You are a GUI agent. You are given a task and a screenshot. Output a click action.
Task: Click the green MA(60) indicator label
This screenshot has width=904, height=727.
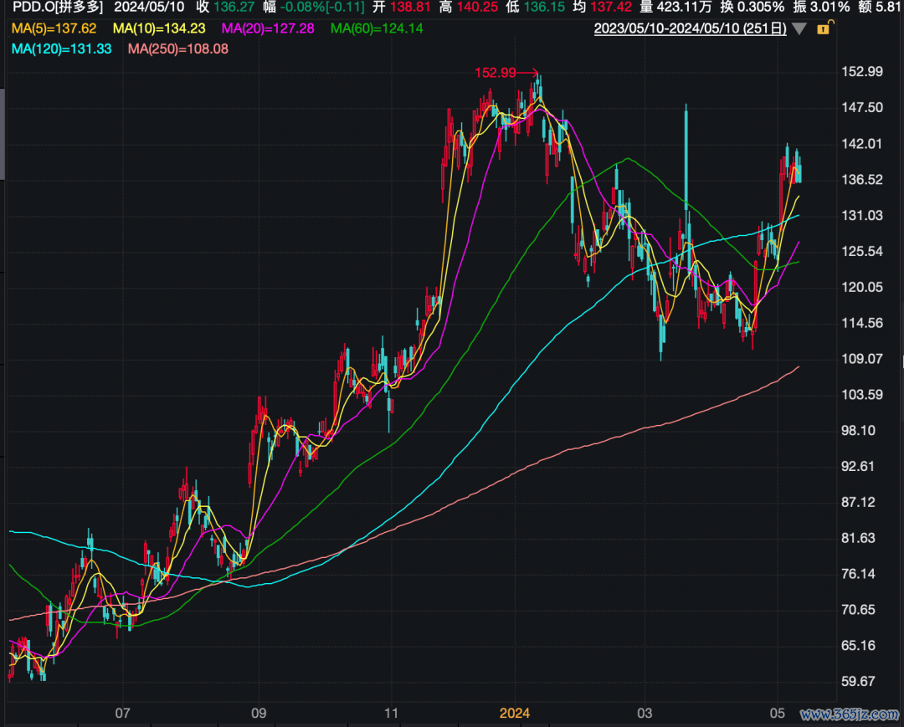(x=377, y=29)
